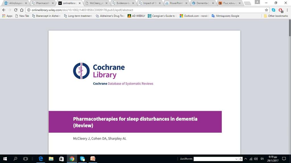Screen dimensions: 291x163
Task: Switch the ΕΛ input language indicator
Action: click(262, 159)
